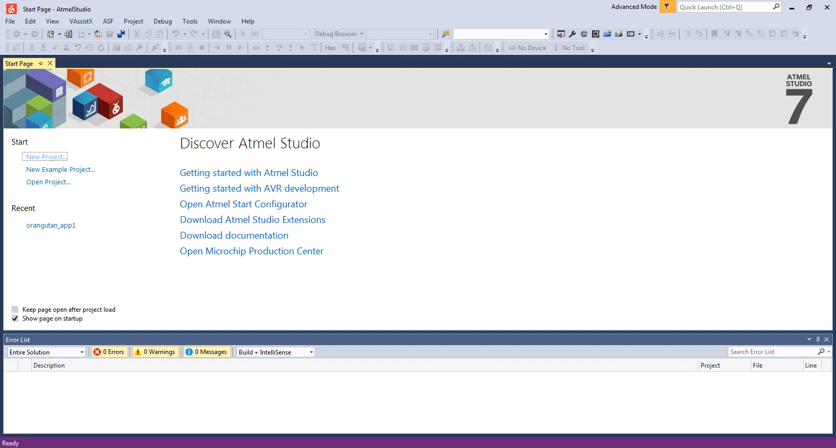Open Atmel Start Configurator link
This screenshot has height=448, width=836.
coord(243,204)
